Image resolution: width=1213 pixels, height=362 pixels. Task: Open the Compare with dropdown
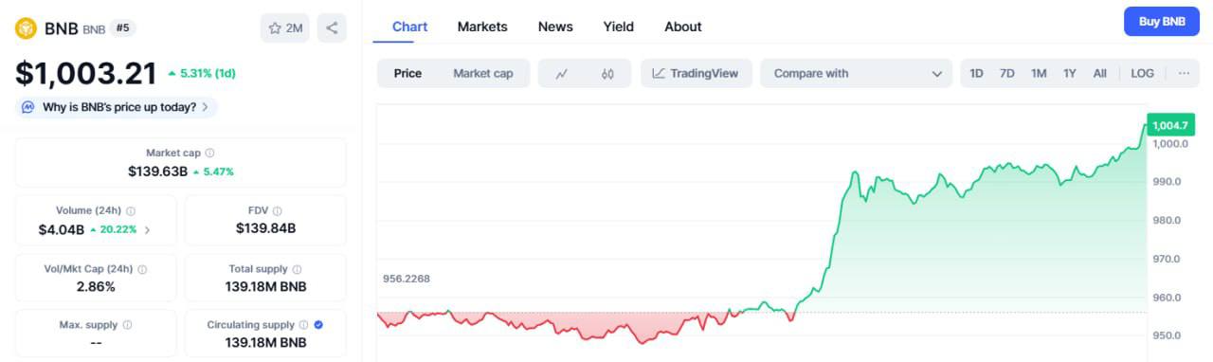click(x=856, y=73)
